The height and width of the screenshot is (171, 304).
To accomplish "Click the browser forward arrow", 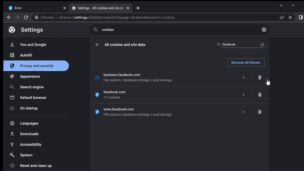I will point(18,17).
